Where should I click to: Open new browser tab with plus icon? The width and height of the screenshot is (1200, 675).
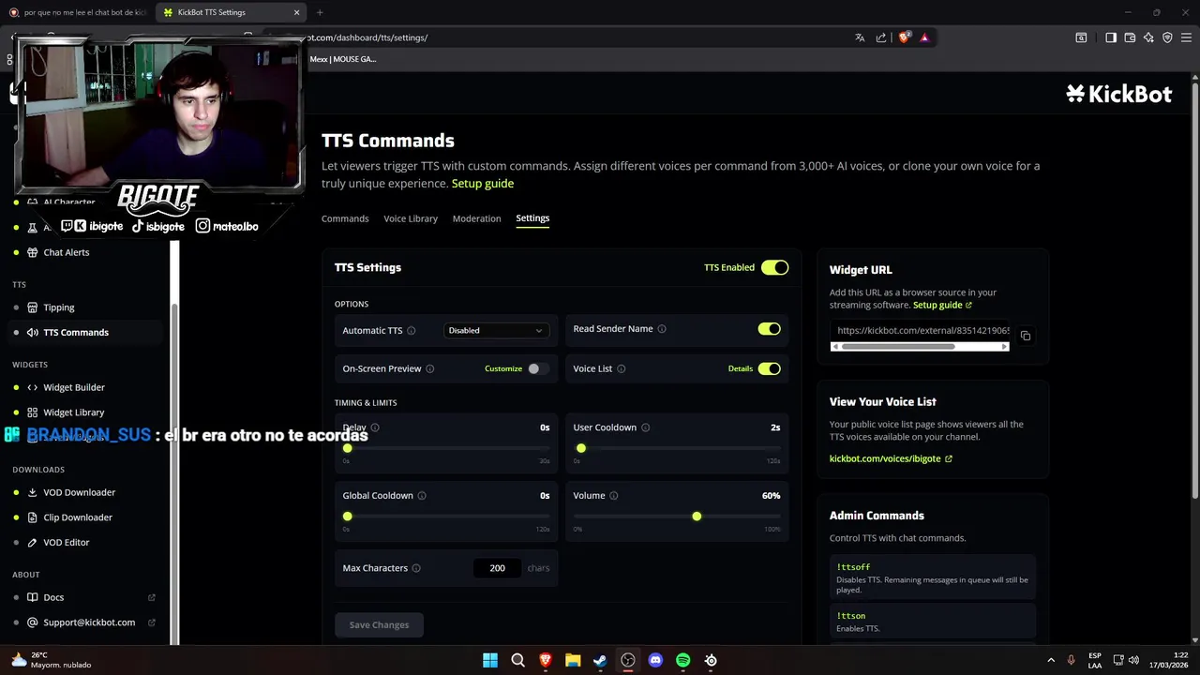click(x=320, y=12)
